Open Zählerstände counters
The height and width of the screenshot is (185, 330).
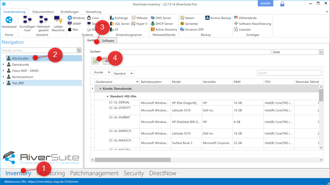point(245,18)
